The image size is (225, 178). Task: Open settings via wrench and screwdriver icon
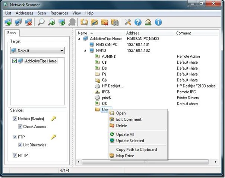[x=128, y=22]
